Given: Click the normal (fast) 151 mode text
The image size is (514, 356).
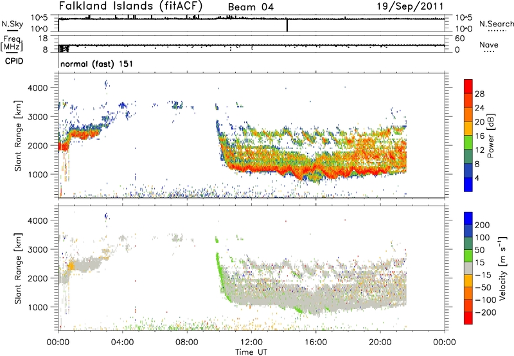Looking at the screenshot, I should (x=97, y=64).
